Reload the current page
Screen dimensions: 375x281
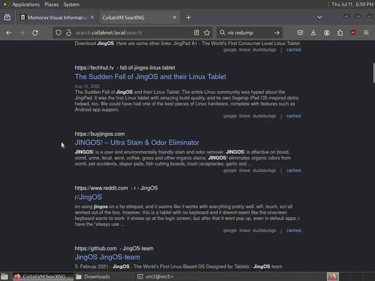35,33
